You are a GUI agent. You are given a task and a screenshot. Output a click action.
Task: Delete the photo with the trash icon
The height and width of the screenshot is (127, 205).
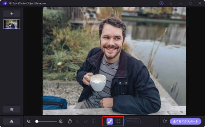pyautogui.click(x=12, y=109)
